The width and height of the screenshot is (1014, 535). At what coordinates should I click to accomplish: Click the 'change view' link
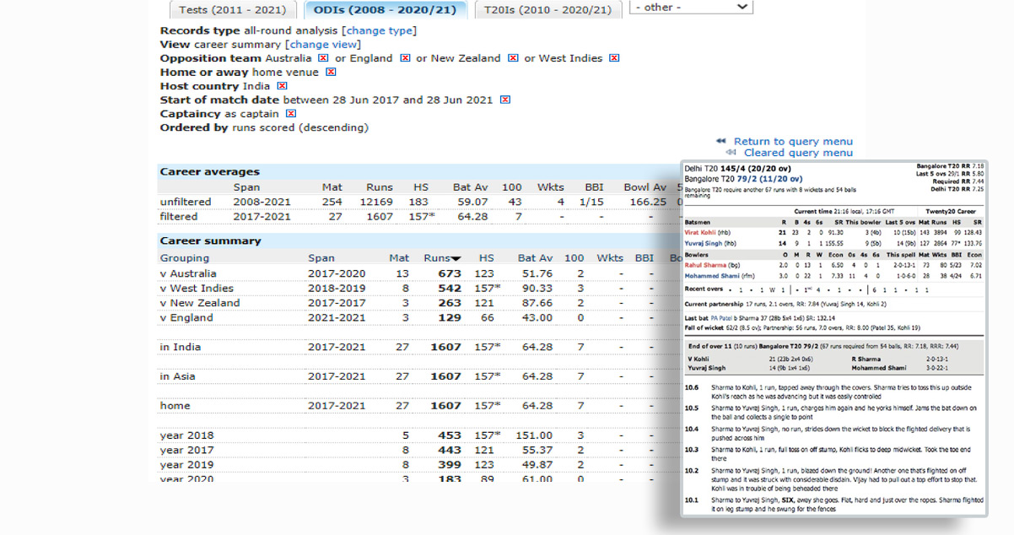click(x=322, y=45)
